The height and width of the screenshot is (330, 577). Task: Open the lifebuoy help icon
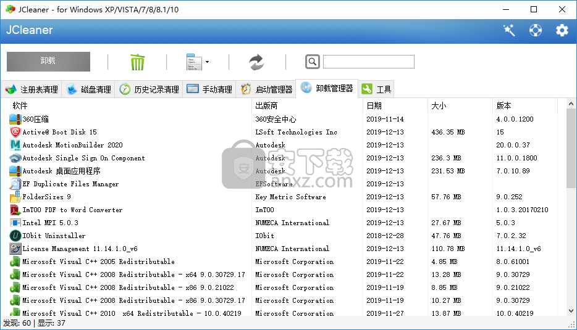tap(536, 30)
